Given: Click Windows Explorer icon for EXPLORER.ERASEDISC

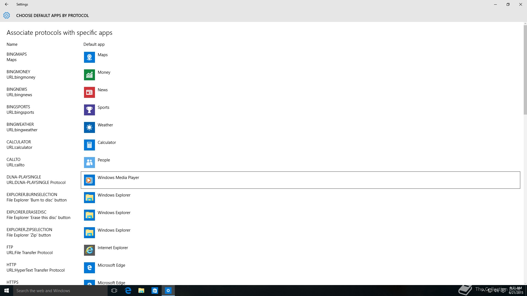Looking at the screenshot, I should tap(89, 215).
